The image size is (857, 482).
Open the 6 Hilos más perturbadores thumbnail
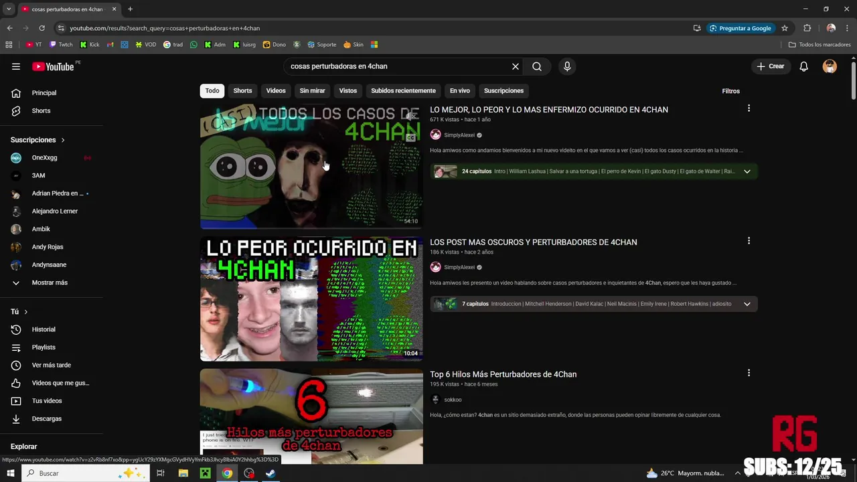311,416
